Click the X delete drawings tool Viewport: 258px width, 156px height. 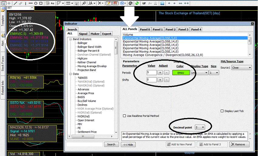(x=99, y=3)
